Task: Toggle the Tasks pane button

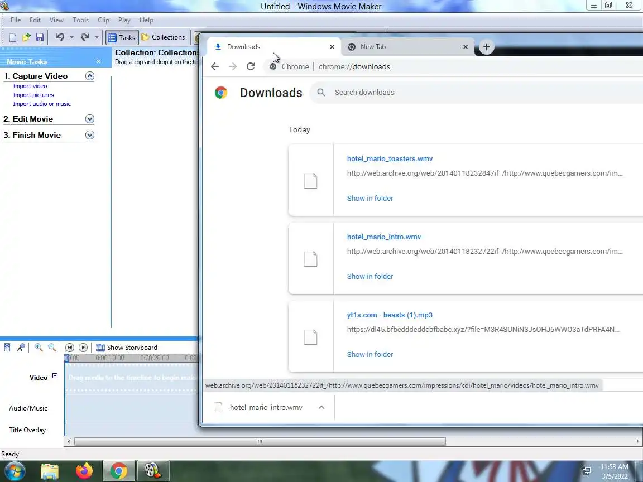Action: click(x=122, y=37)
